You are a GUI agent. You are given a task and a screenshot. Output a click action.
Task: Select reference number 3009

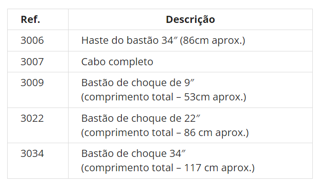pos(32,83)
